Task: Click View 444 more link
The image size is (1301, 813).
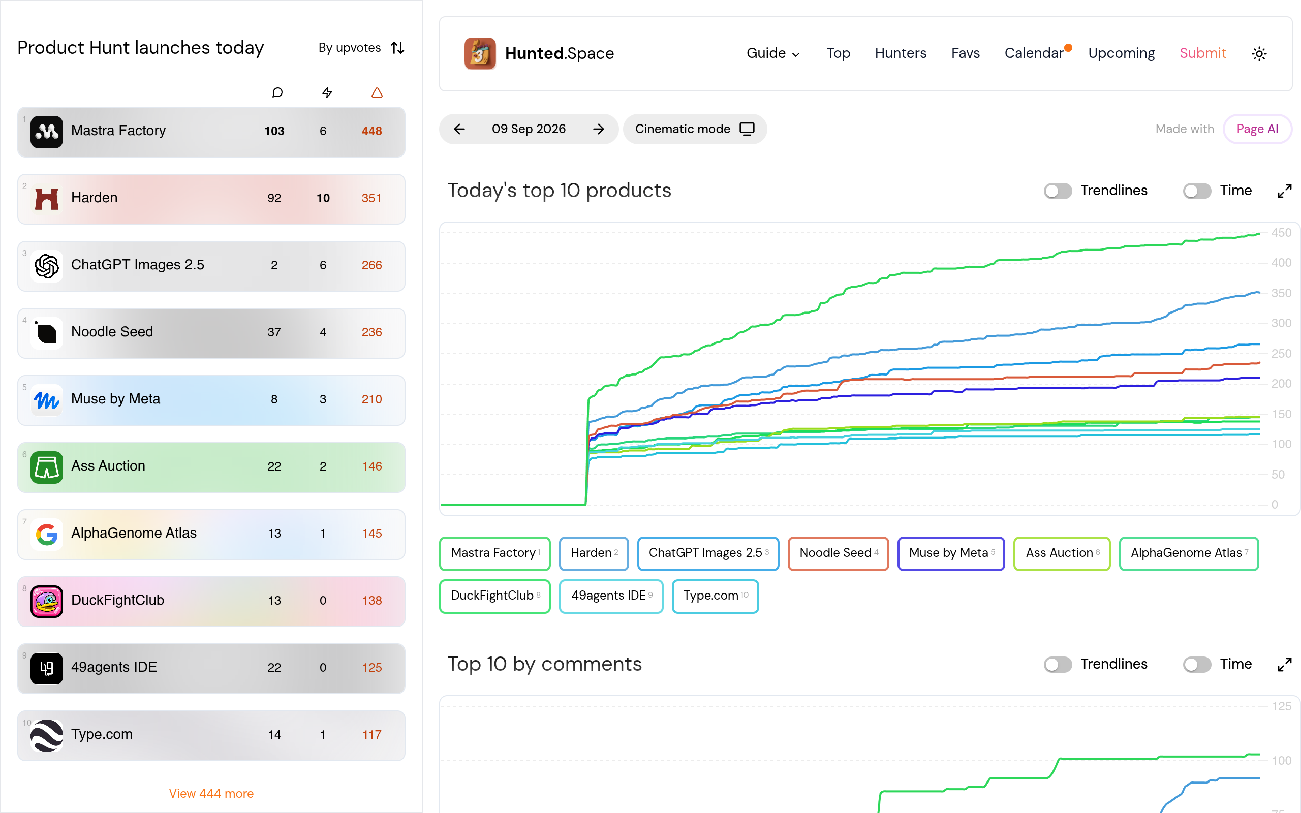Action: [x=211, y=794]
